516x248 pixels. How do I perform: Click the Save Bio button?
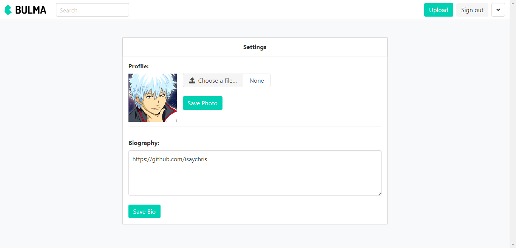(x=144, y=211)
